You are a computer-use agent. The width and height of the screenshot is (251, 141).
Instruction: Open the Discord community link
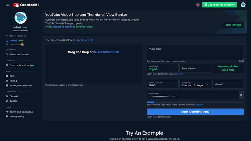[13, 96]
